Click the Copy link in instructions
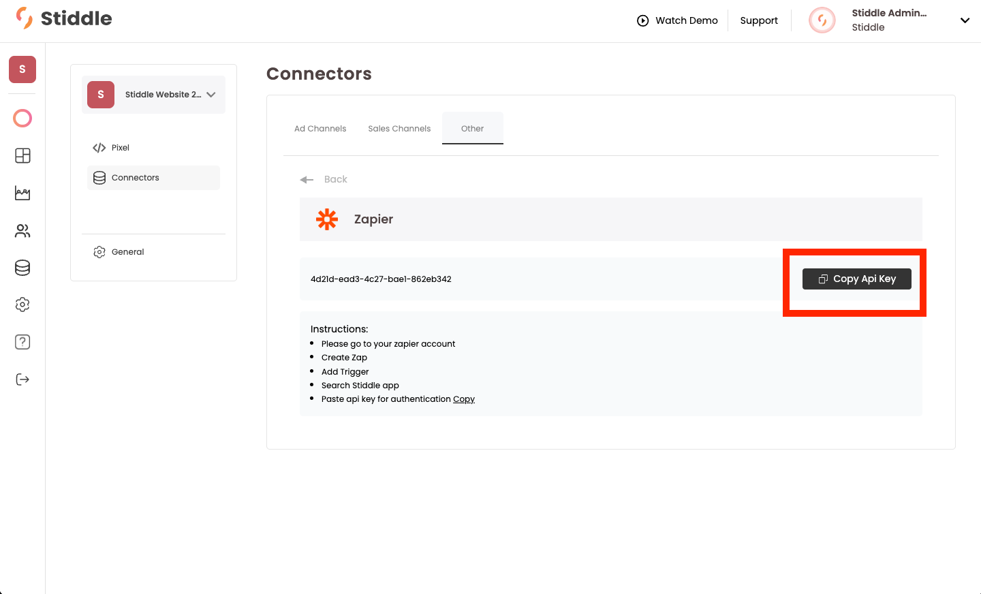981x594 pixels. pos(464,399)
